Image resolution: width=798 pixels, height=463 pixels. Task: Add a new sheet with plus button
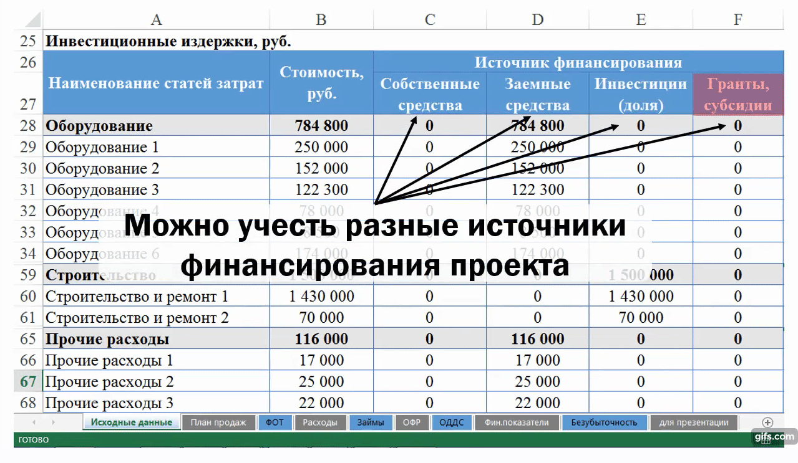pos(767,422)
